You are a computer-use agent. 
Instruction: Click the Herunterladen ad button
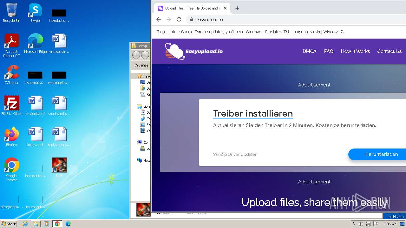(377, 154)
